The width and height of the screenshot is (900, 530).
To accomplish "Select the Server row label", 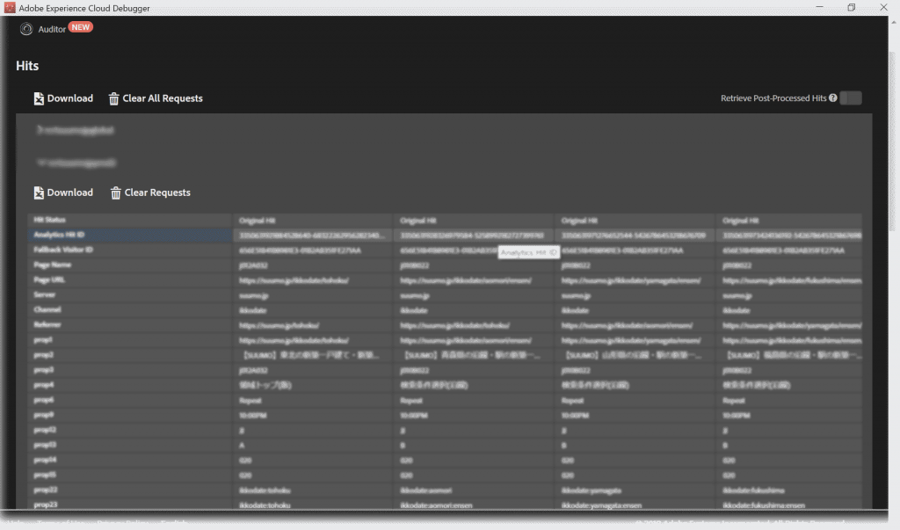I will pyautogui.click(x=44, y=294).
